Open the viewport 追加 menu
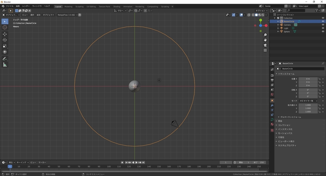Image resolution: width=326 pixels, height=176 pixels. point(39,15)
